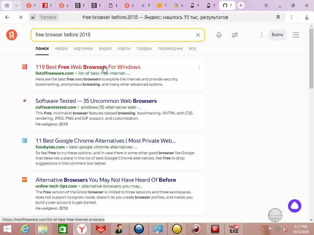
Task: Open the hamburger menu on the Yandex page
Action: 296,35
